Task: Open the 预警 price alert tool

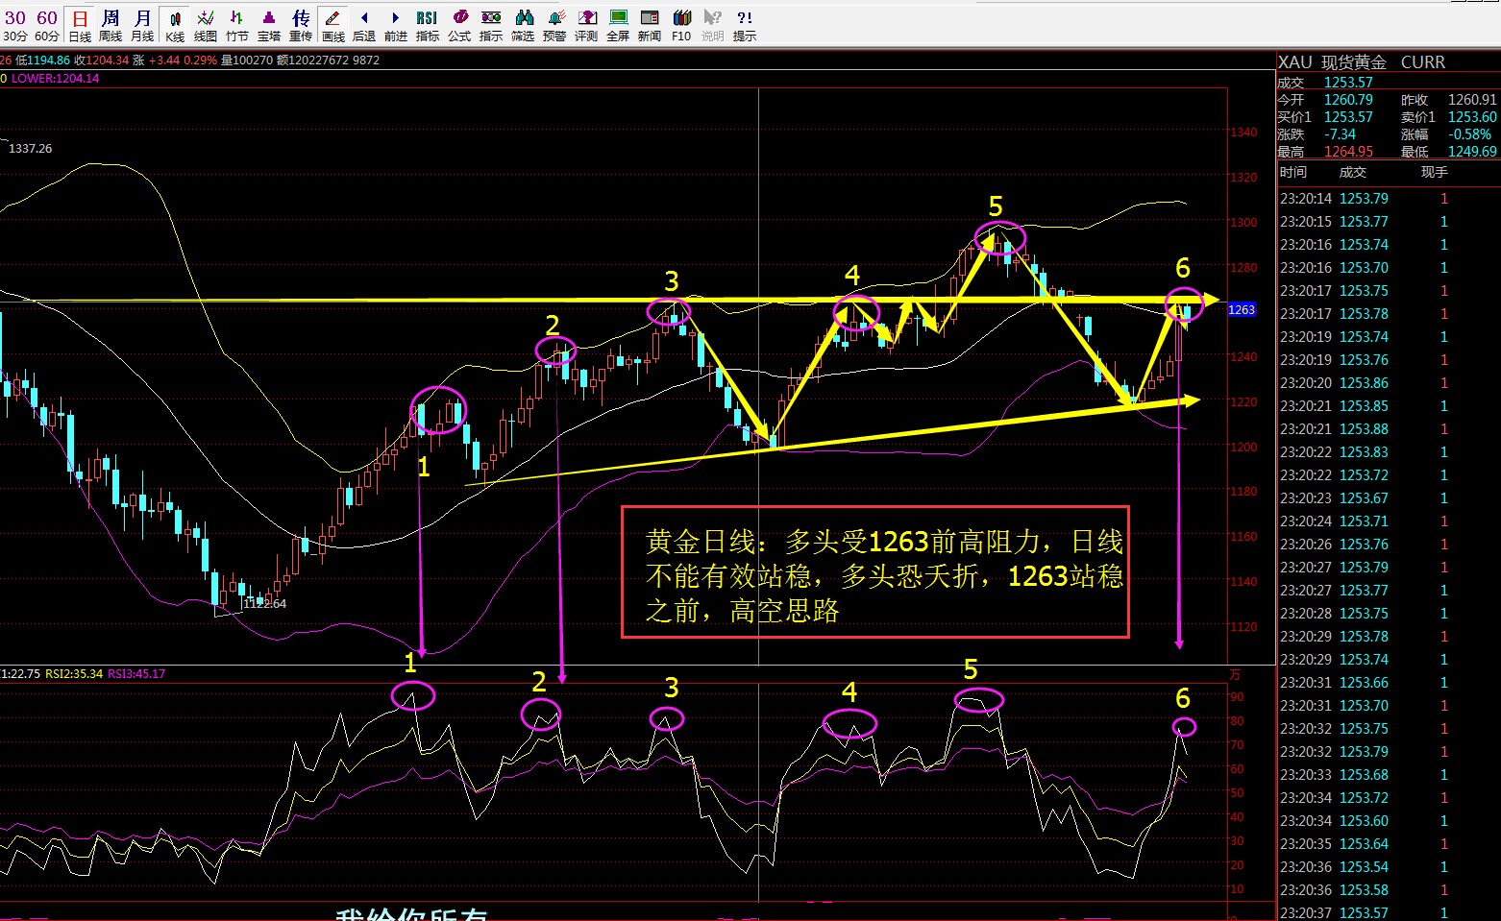Action: (554, 25)
